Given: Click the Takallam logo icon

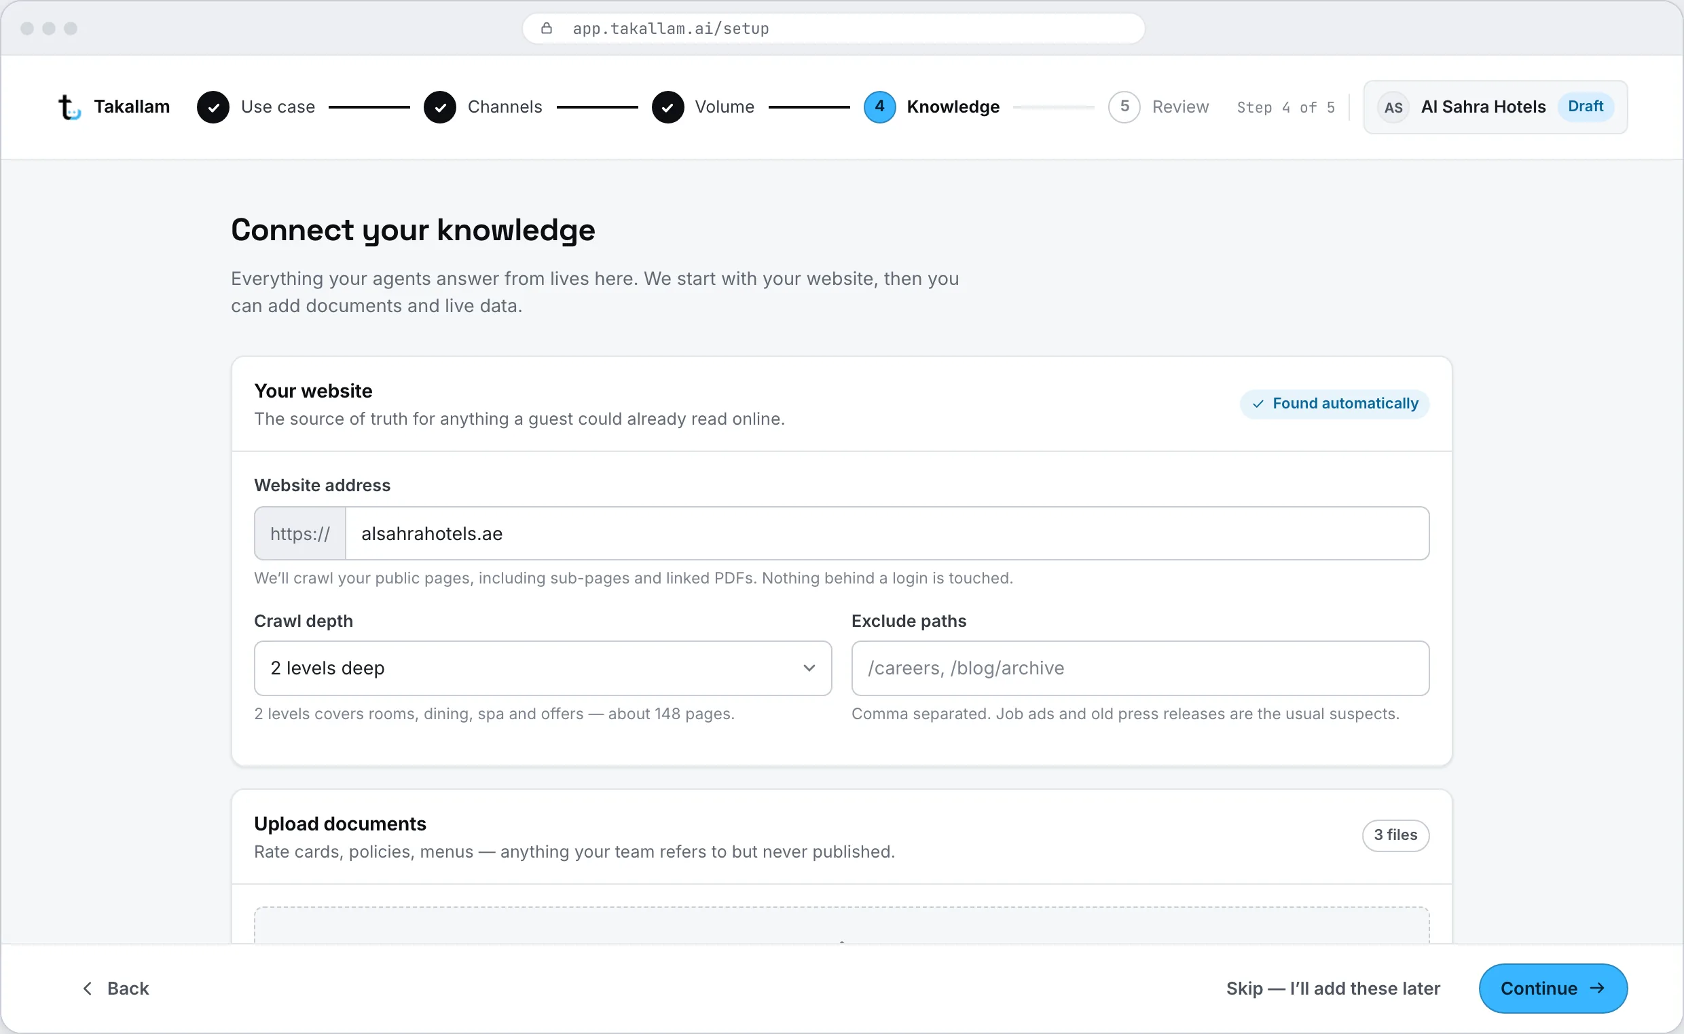Looking at the screenshot, I should (69, 107).
